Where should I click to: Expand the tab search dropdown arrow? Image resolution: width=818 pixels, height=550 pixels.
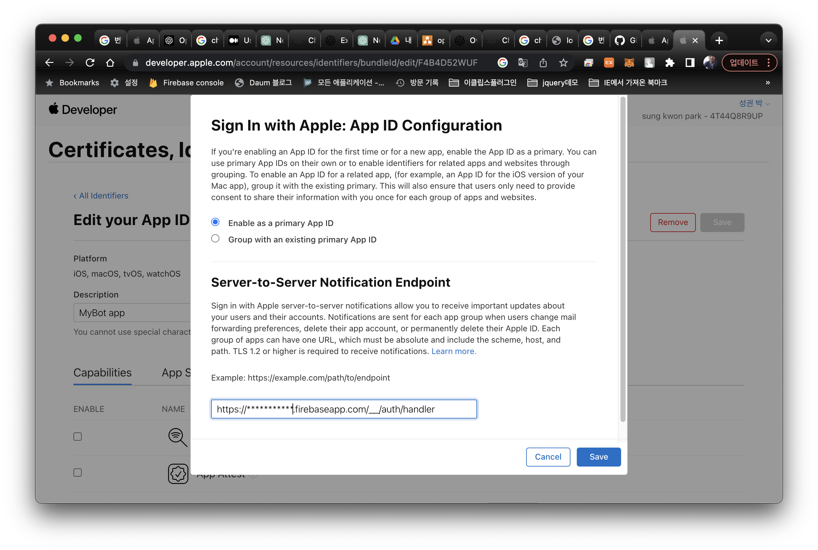768,41
